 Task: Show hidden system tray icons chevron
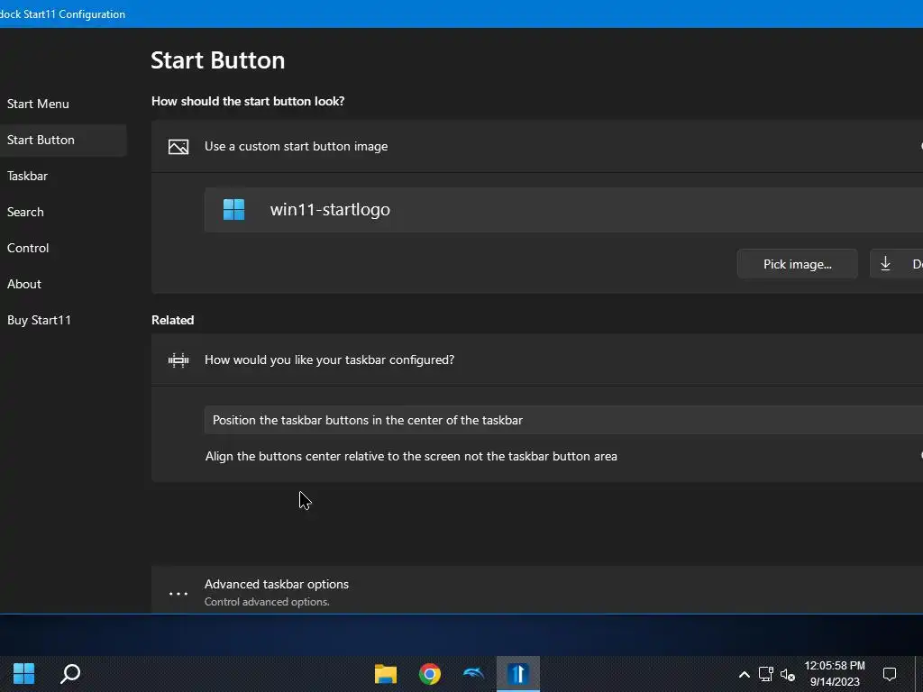[744, 674]
